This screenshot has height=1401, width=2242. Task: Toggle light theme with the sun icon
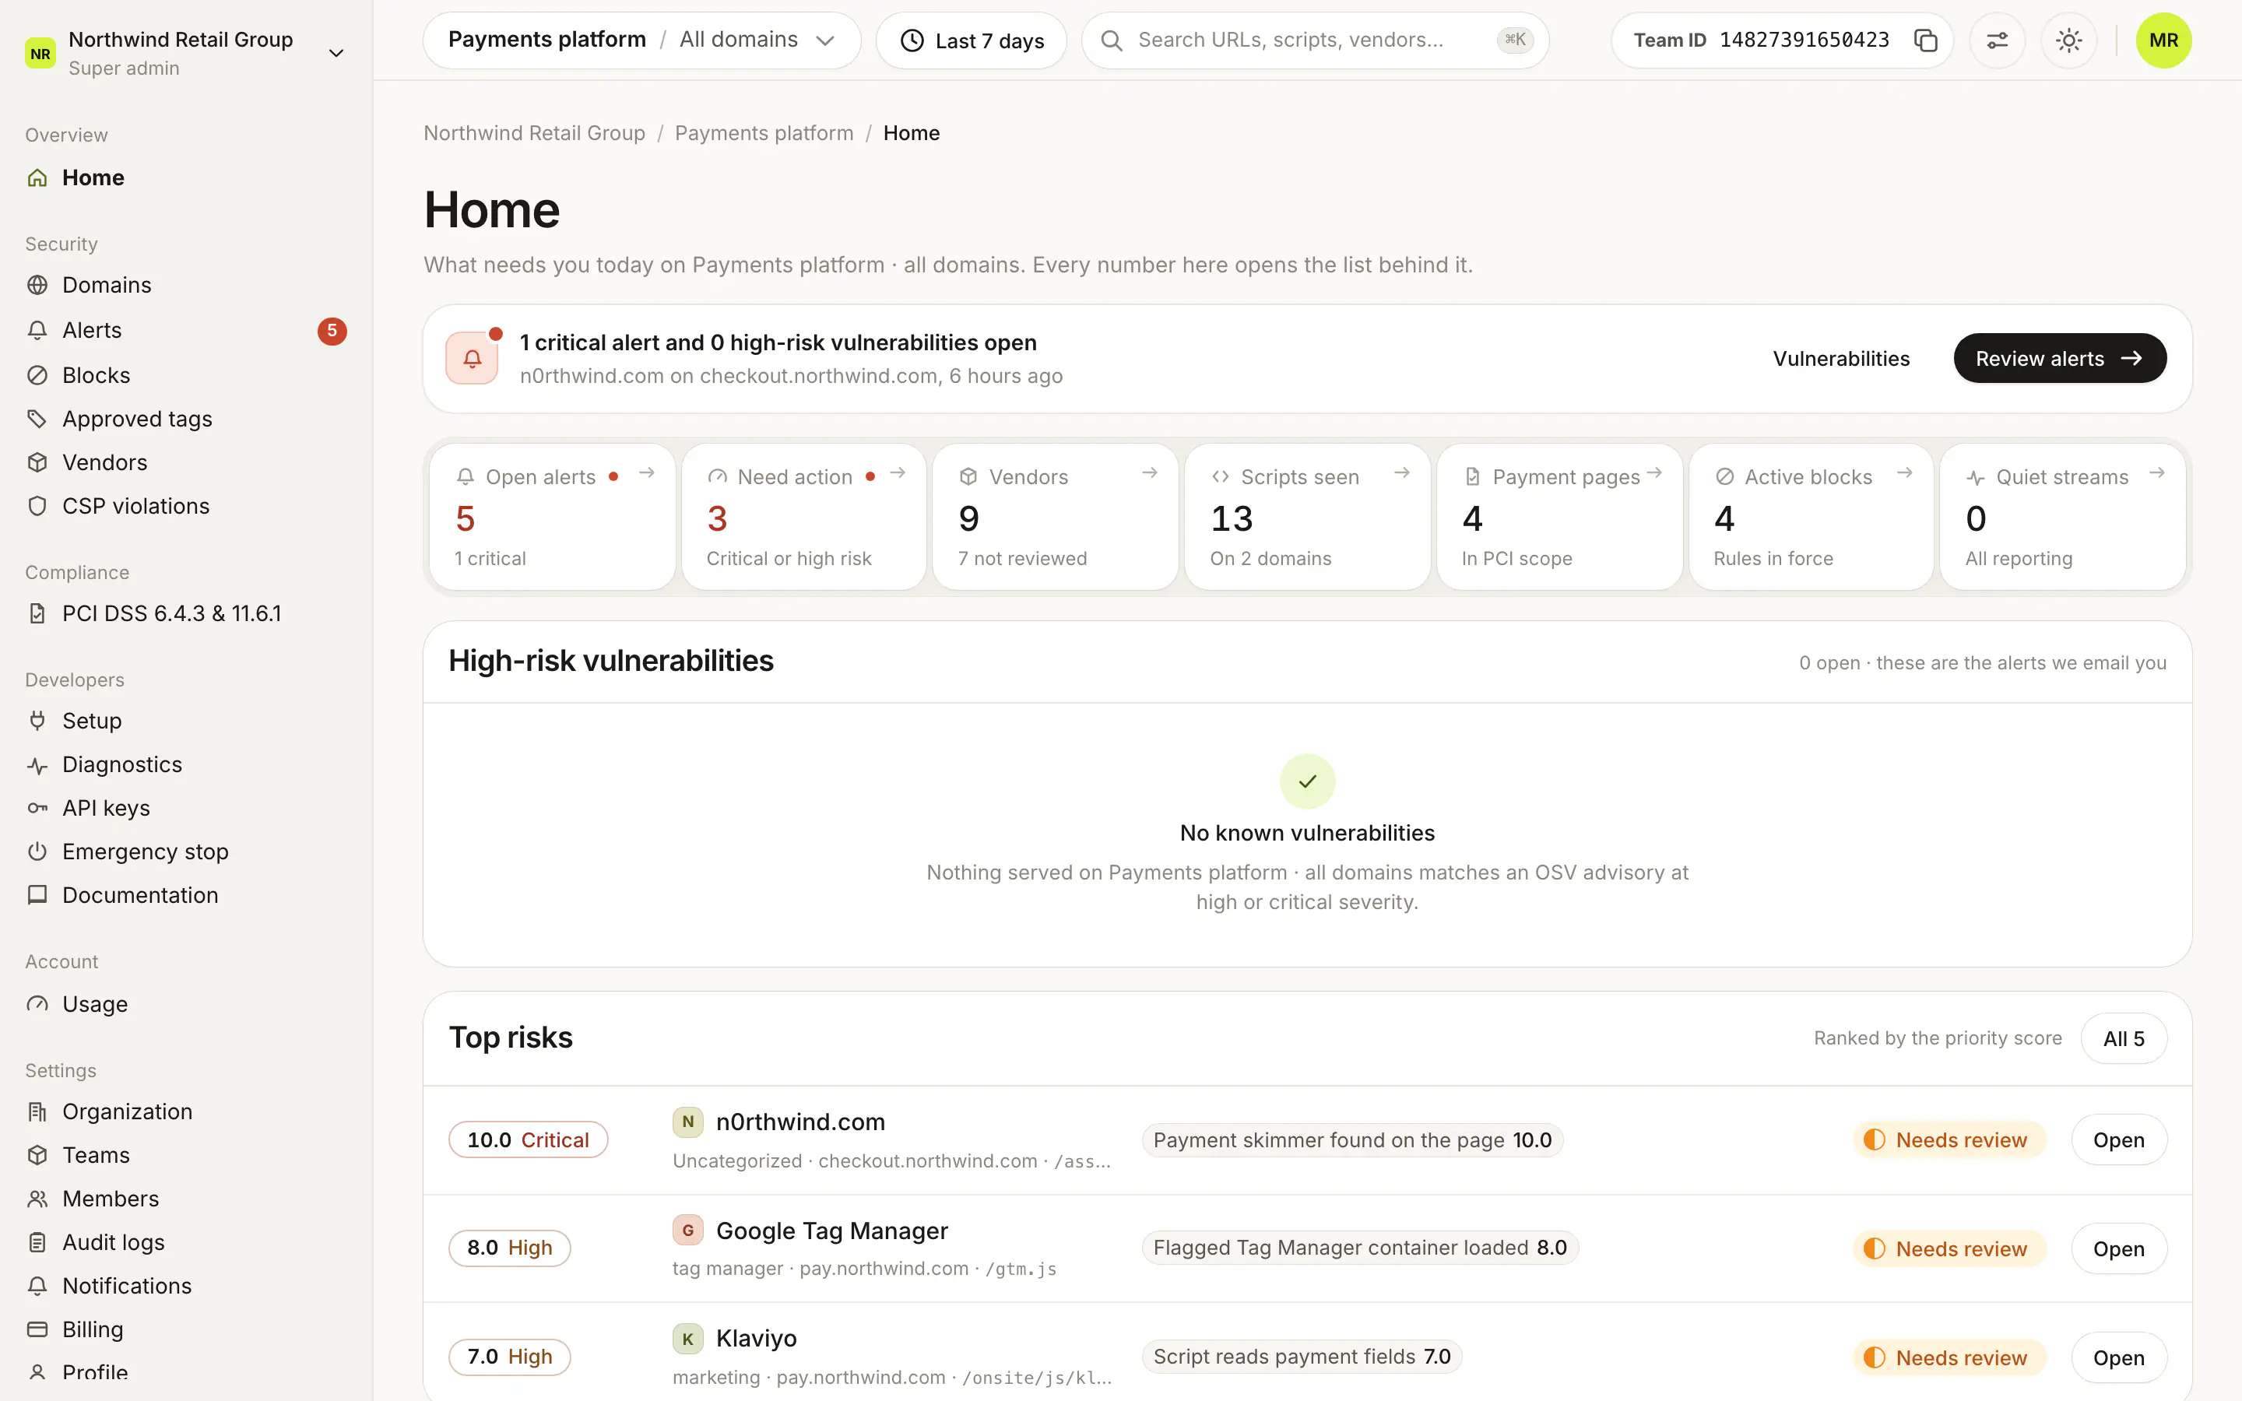[x=2068, y=40]
